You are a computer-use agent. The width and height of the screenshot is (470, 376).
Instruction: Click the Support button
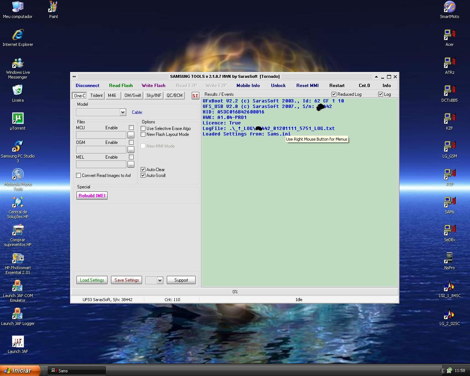(x=181, y=280)
